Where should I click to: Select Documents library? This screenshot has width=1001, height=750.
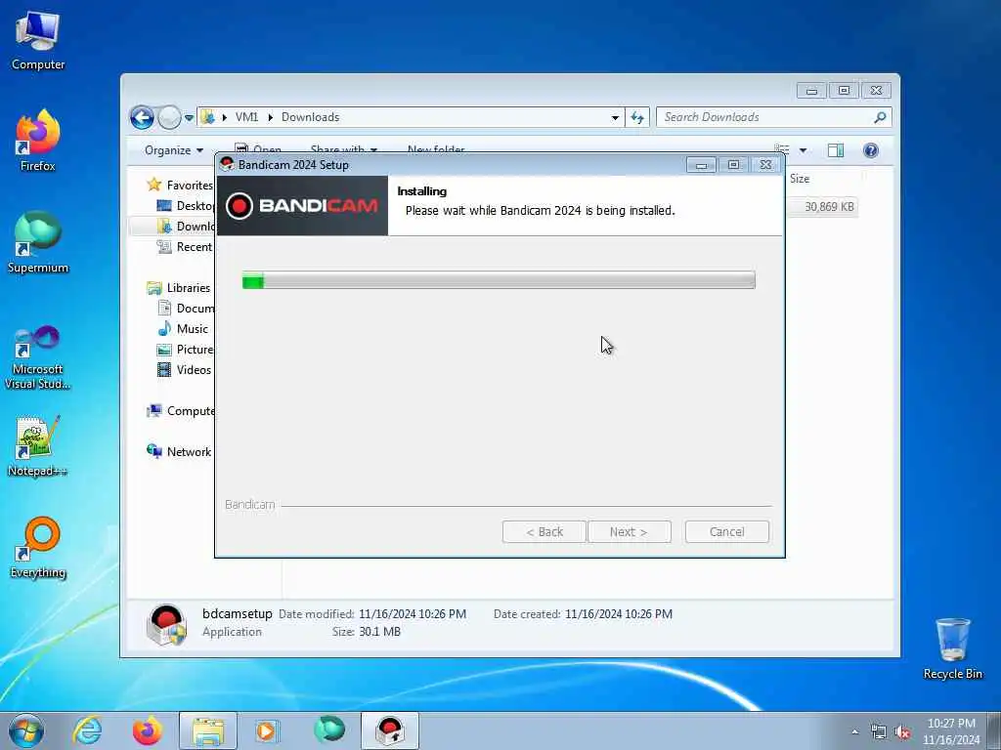point(186,308)
